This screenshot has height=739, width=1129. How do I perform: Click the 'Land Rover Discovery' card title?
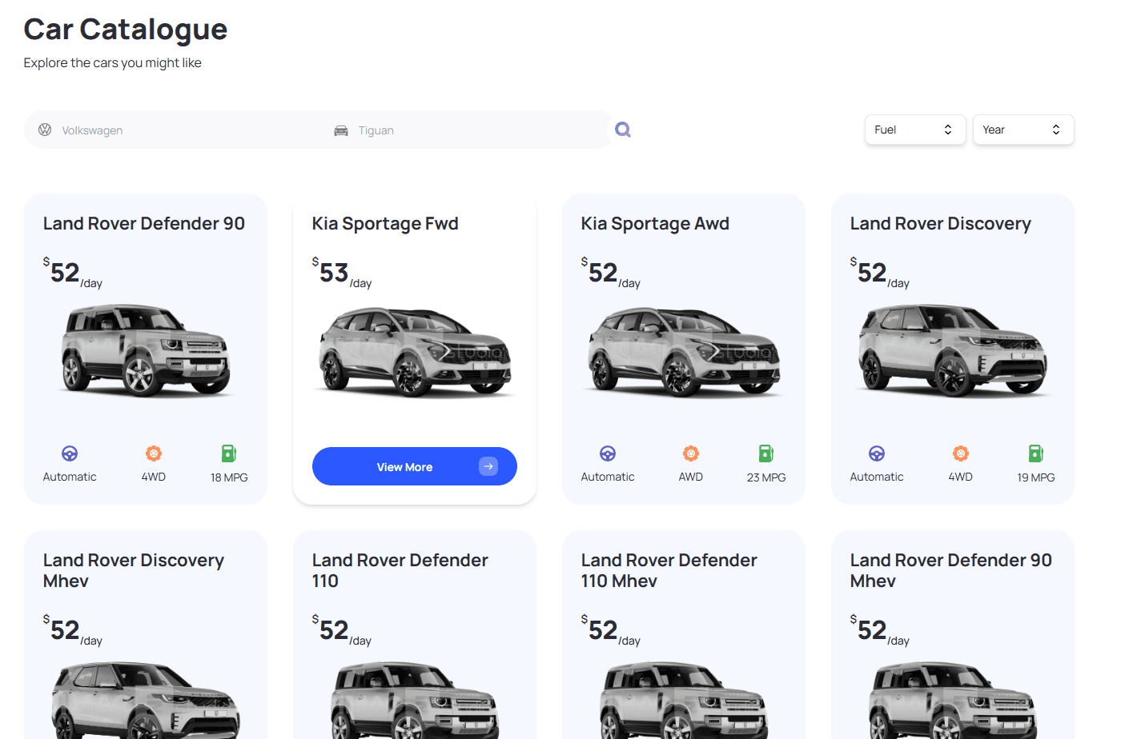pos(941,224)
